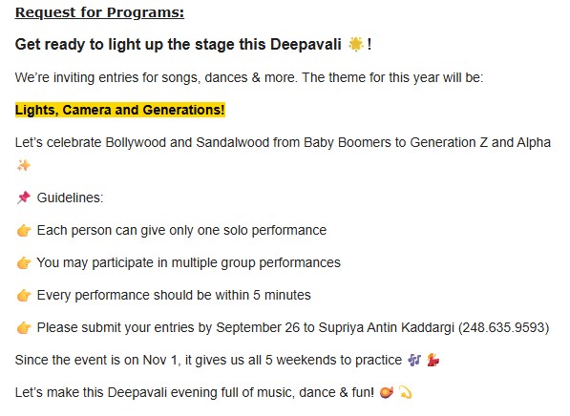The image size is (570, 416).
Task: Click pointing hand beside group performances rule
Action: pos(24,262)
